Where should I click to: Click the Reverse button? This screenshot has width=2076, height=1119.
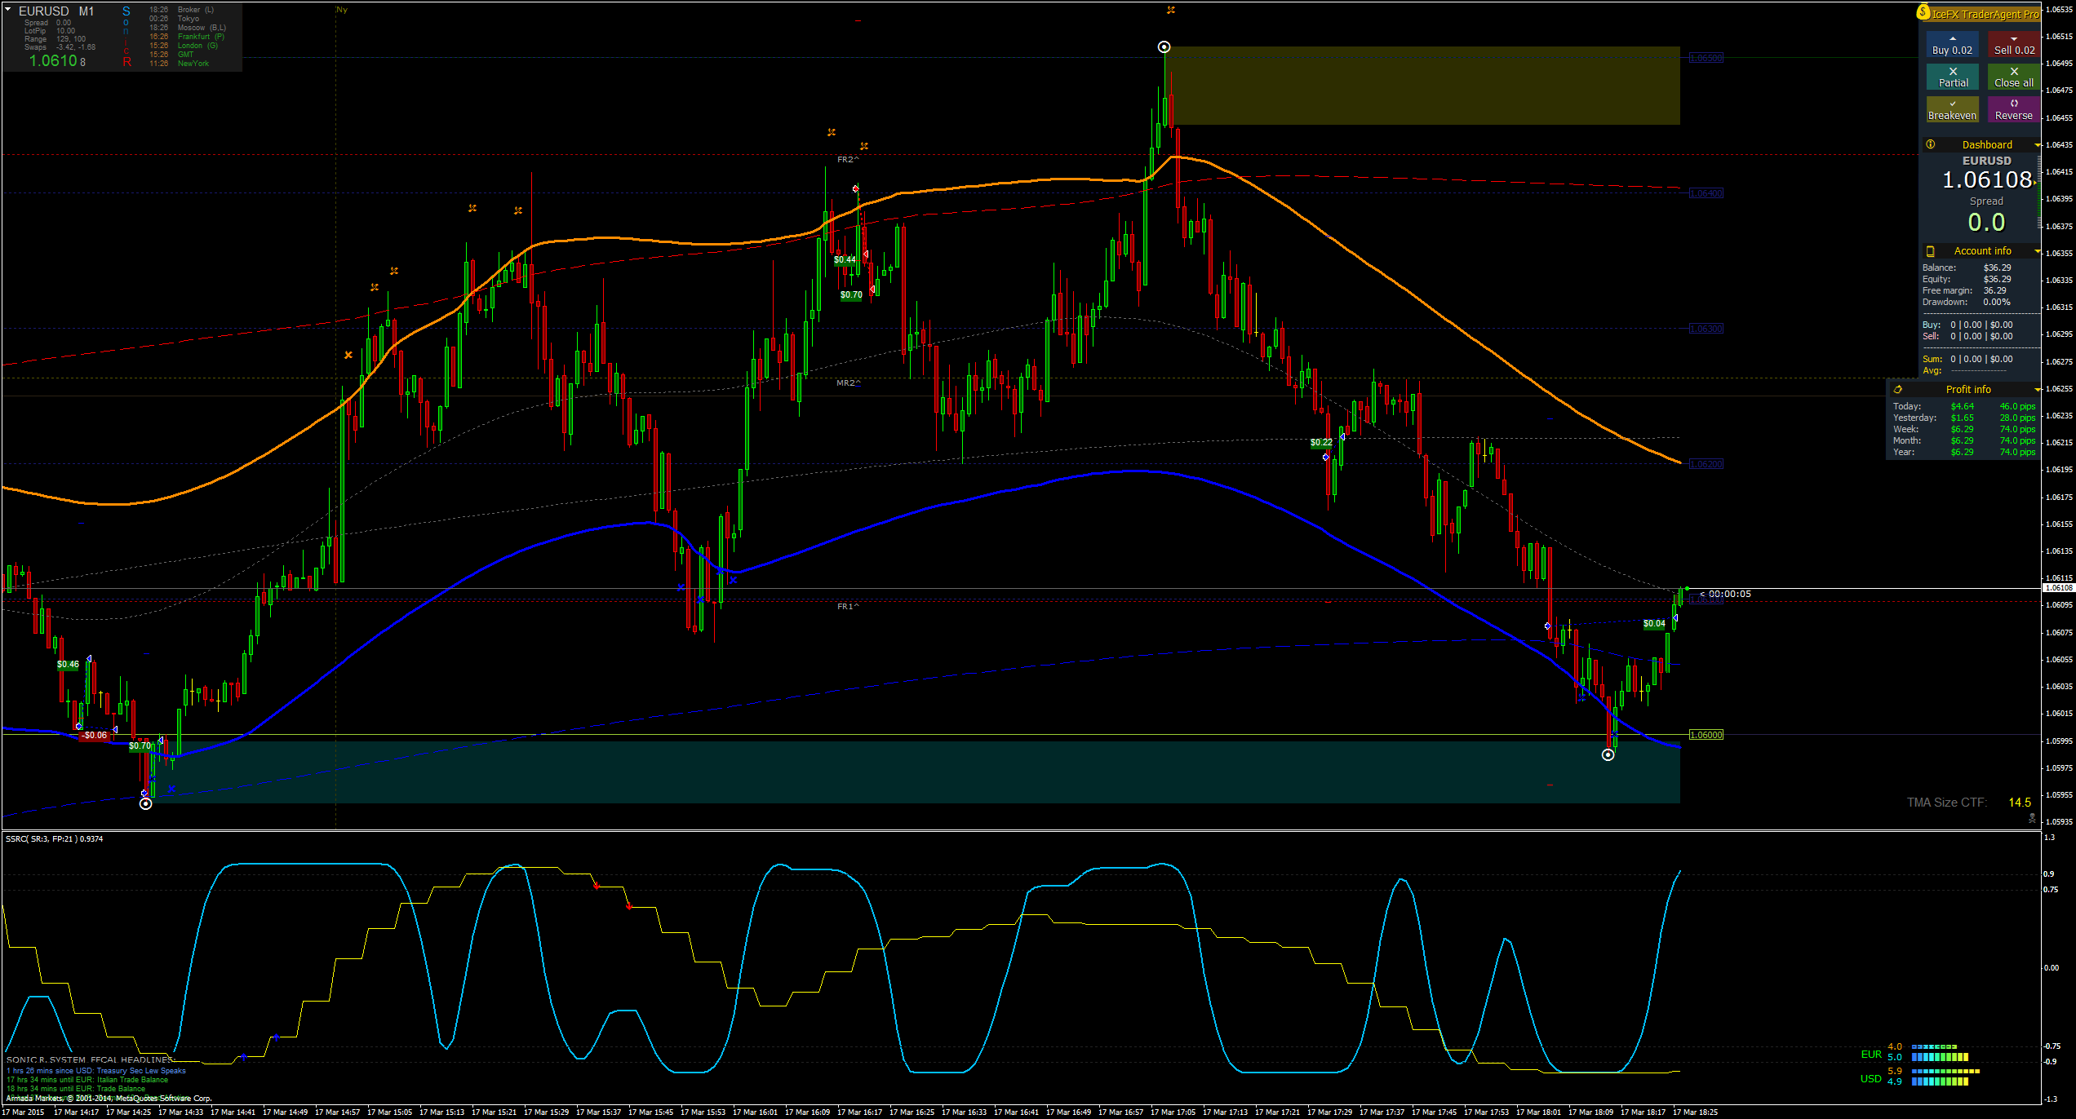pos(2014,110)
